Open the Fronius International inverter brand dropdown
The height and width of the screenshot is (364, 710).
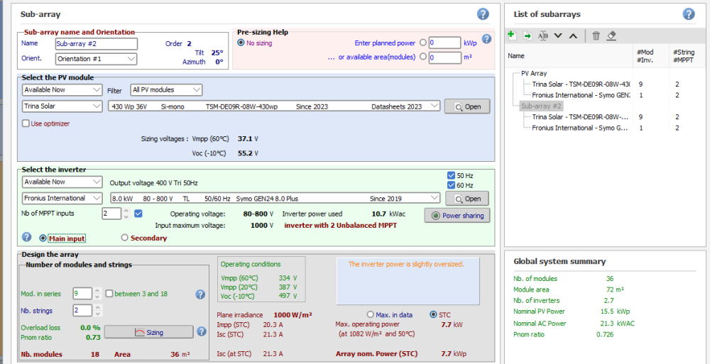[x=62, y=199]
